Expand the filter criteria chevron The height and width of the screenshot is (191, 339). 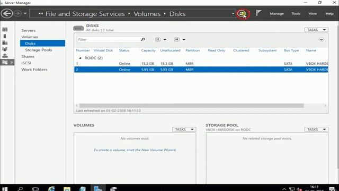click(322, 39)
